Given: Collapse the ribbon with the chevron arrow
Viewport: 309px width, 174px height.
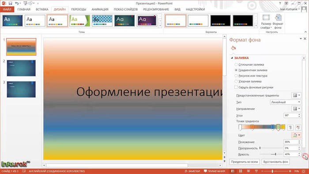Looking at the screenshot, I should point(305,32).
